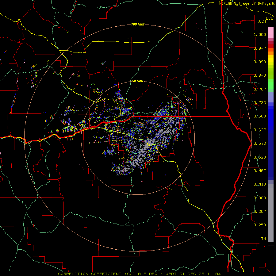Click the 0.680 legend value
This screenshot has width=276, height=276.
[260, 116]
